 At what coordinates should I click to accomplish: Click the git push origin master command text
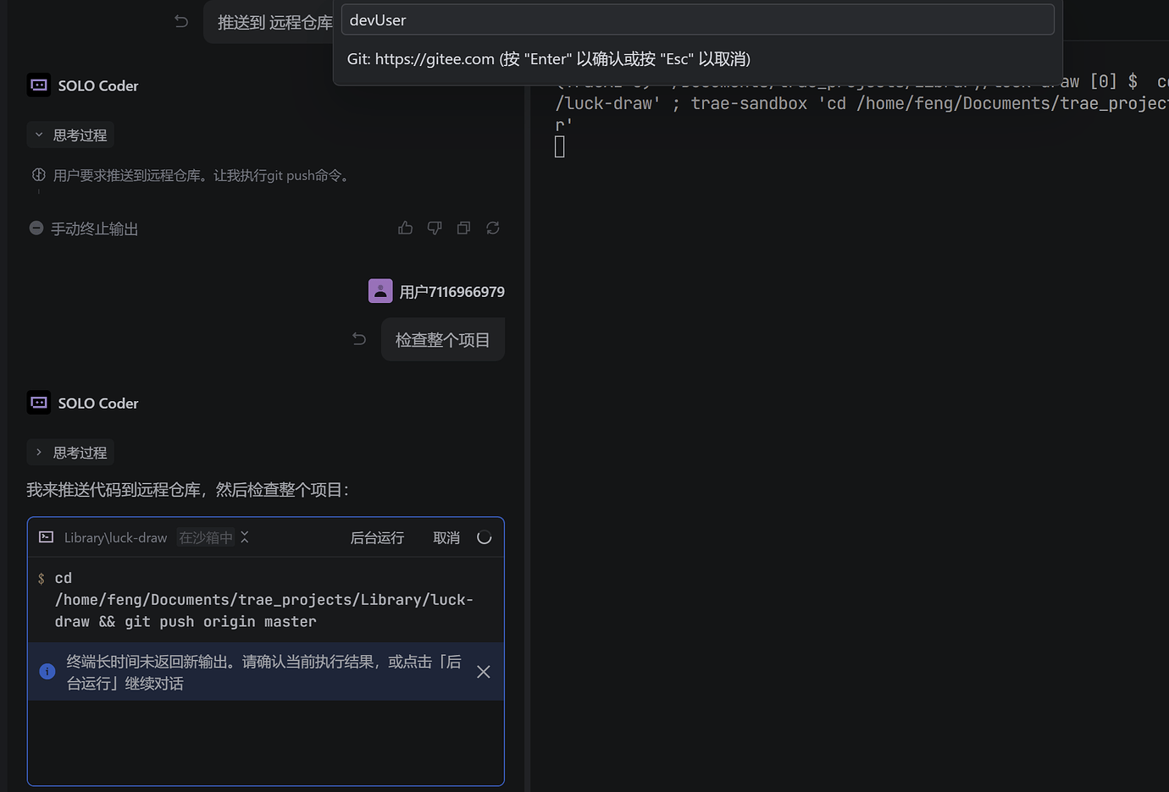click(x=220, y=621)
